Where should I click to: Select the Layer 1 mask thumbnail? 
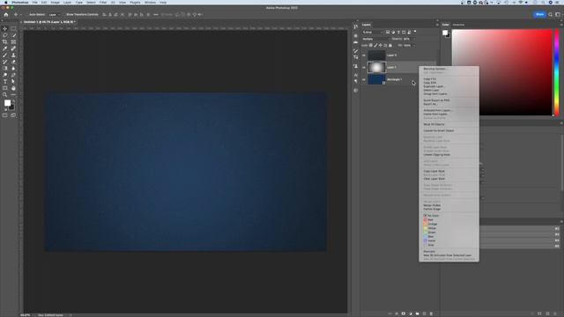point(376,67)
